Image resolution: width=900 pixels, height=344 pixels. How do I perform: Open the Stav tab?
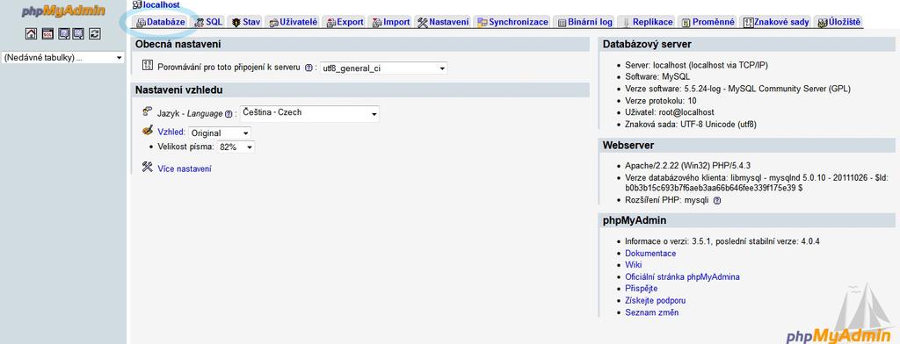[x=246, y=22]
